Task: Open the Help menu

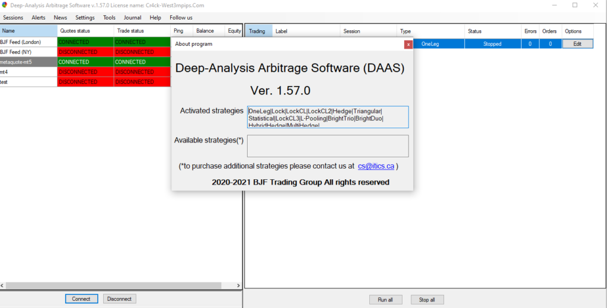Action: 155,18
